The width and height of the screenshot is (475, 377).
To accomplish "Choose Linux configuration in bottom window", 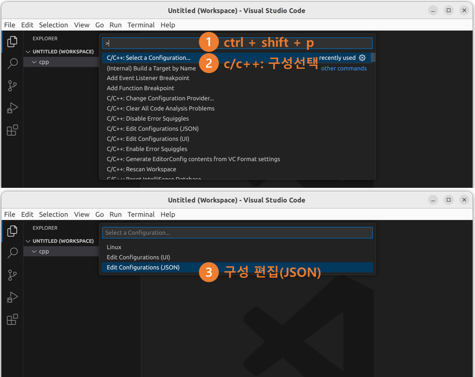I will (237, 247).
